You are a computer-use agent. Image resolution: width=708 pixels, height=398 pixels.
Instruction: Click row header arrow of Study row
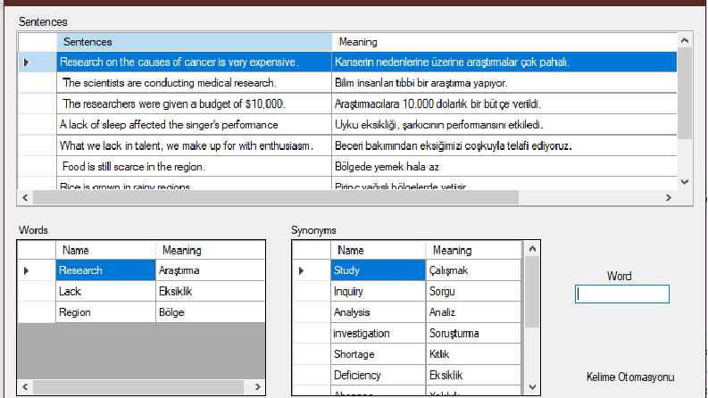[x=312, y=270]
